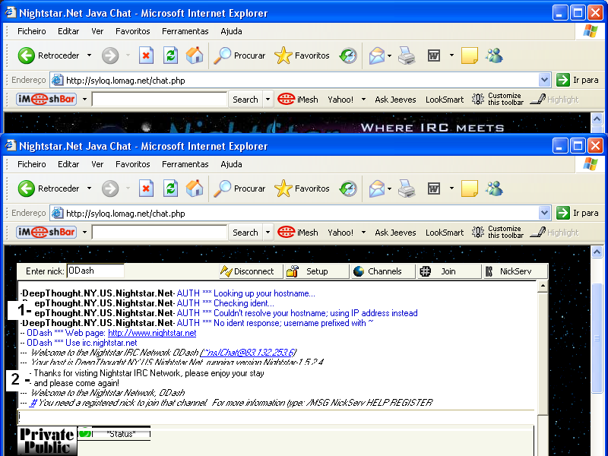Print the page from front window toolbar
The height and width of the screenshot is (456, 608).
tap(407, 188)
